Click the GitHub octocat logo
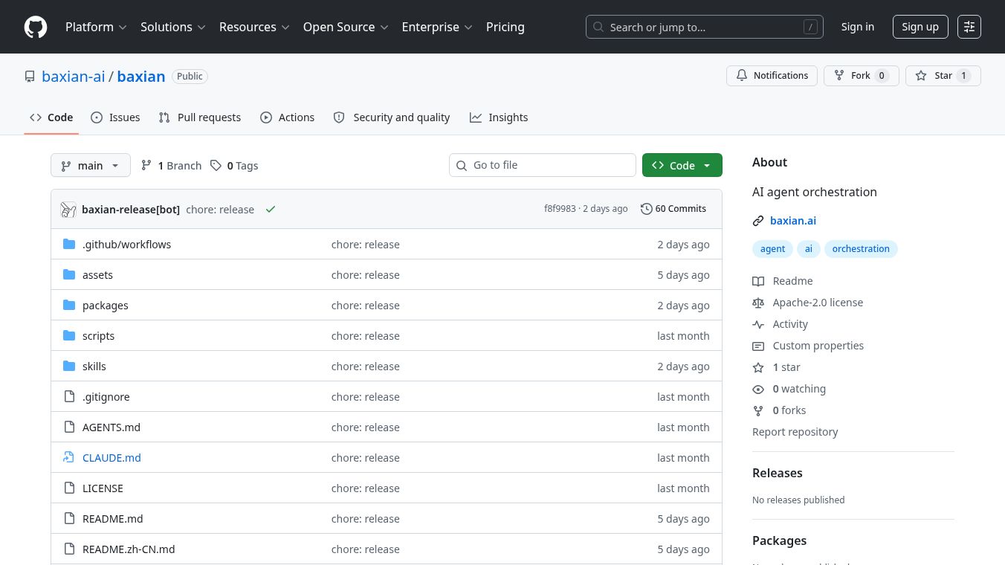 point(36,27)
